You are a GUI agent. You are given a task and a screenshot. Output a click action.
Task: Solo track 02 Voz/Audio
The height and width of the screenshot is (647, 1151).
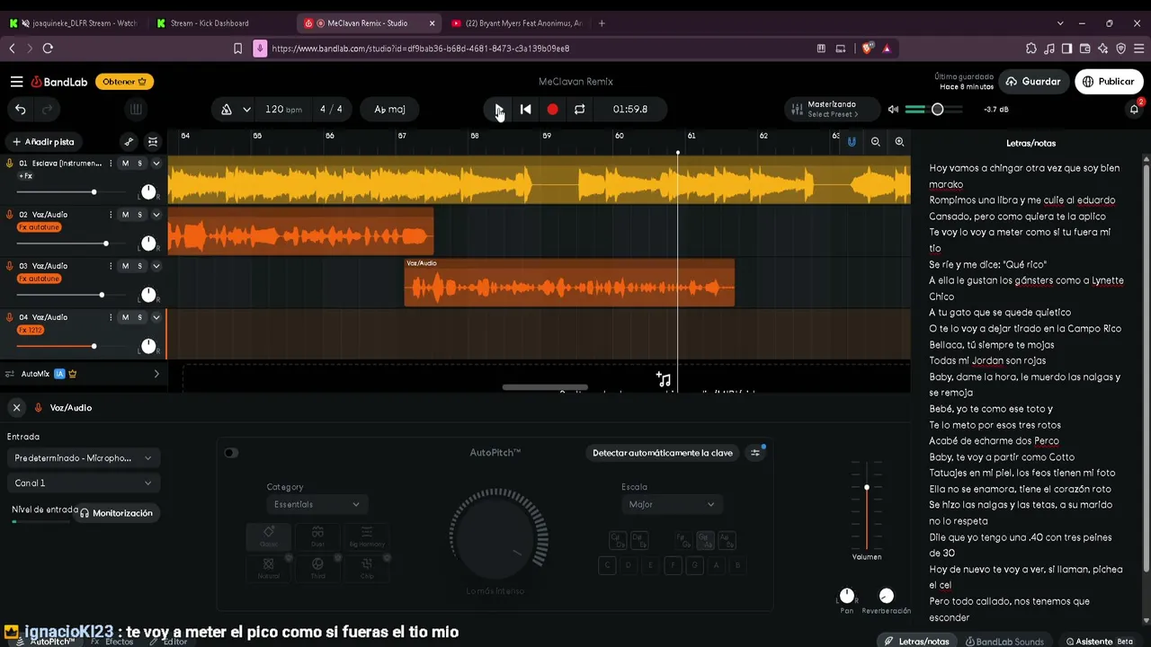tap(139, 215)
